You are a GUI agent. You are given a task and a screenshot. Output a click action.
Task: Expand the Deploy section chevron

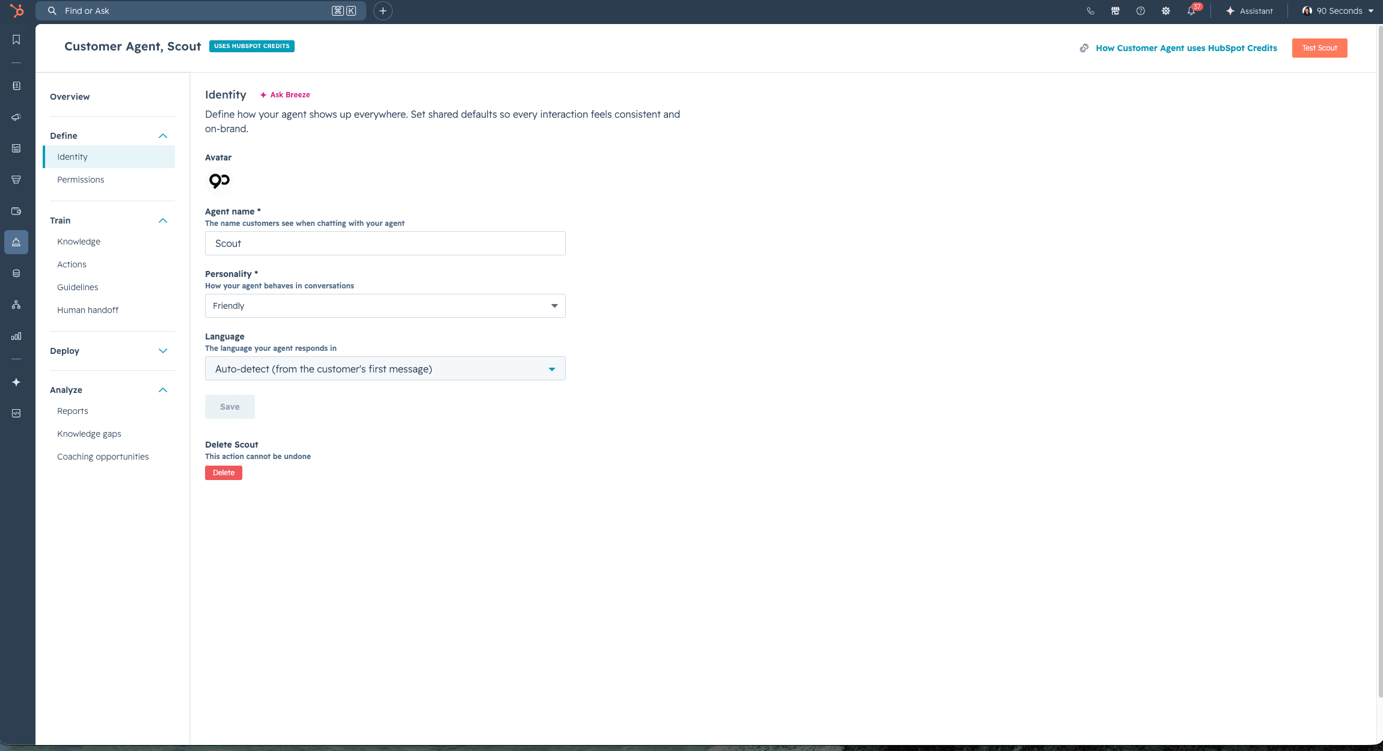coord(163,351)
